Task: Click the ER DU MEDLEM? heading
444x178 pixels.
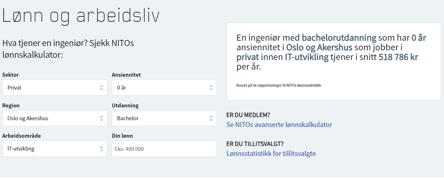Action: [248, 115]
